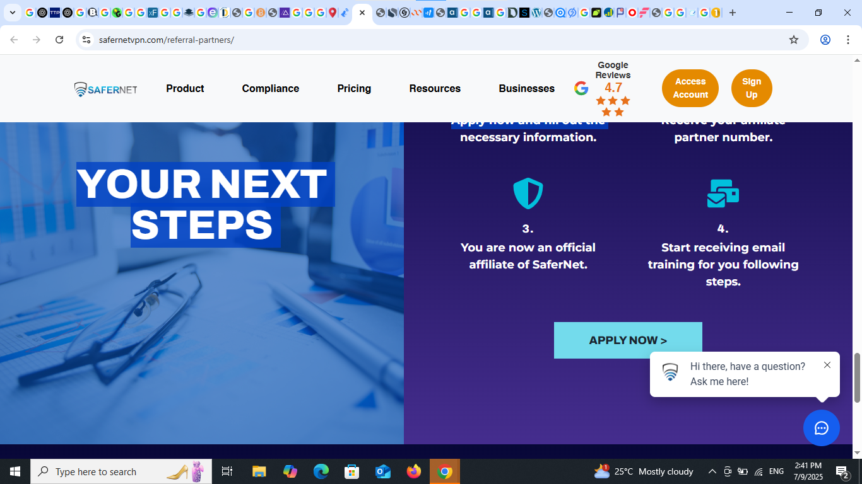Open the Windows Start menu
The width and height of the screenshot is (862, 484).
click(15, 471)
